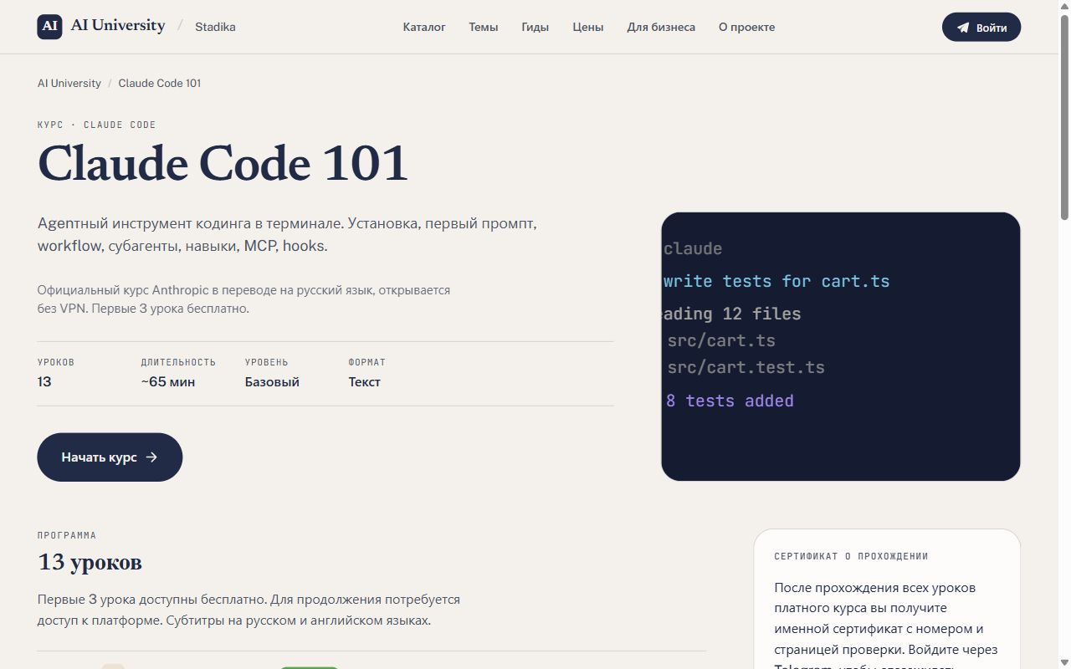Click the "src/cart.test.ts" line in terminal
1071x669 pixels.
pyautogui.click(x=746, y=367)
